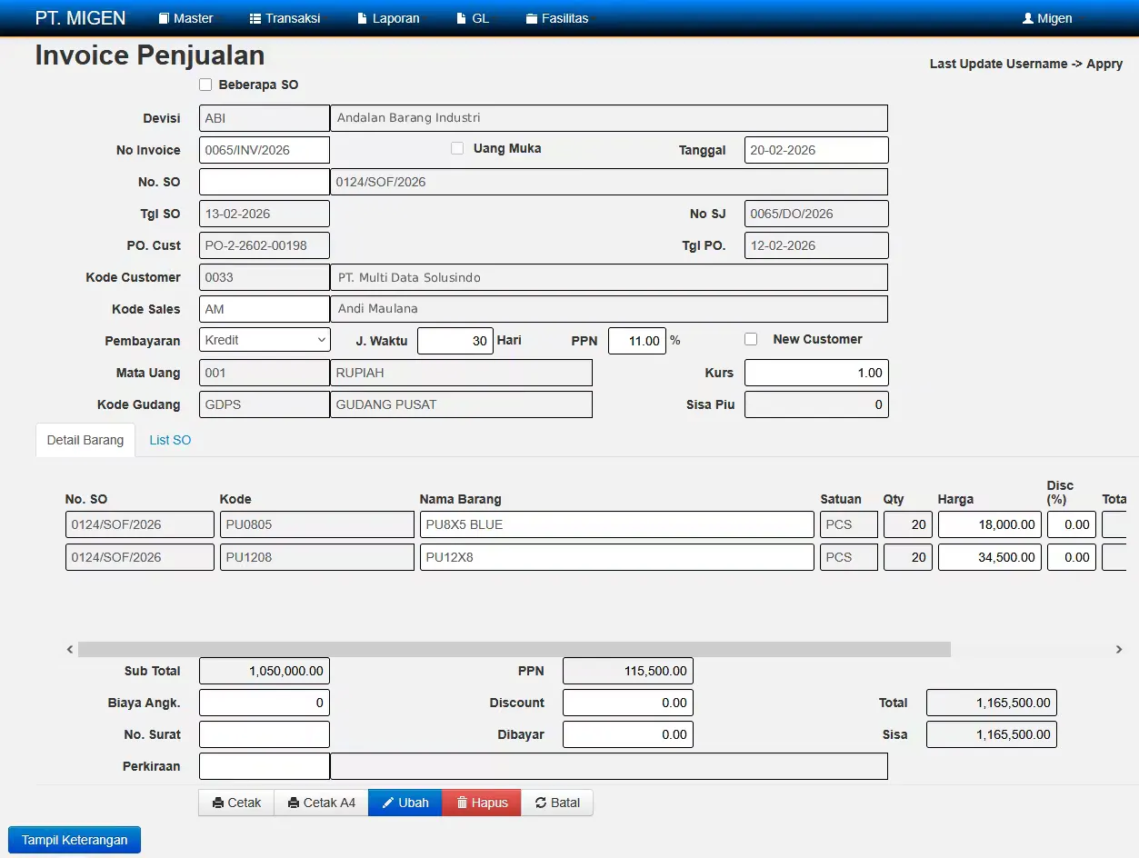Image resolution: width=1139 pixels, height=858 pixels.
Task: Click the PU0805 Kode cell
Action: coord(317,524)
